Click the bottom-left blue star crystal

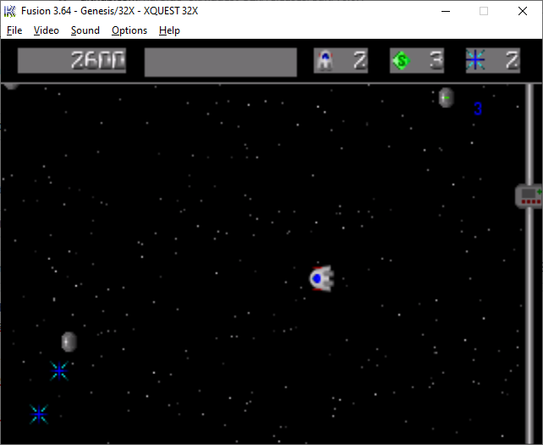pyautogui.click(x=39, y=415)
